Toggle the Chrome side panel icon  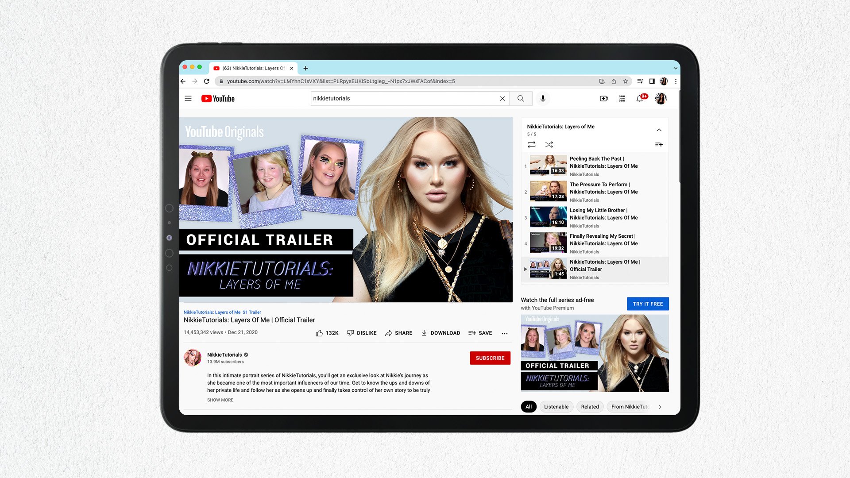point(652,81)
